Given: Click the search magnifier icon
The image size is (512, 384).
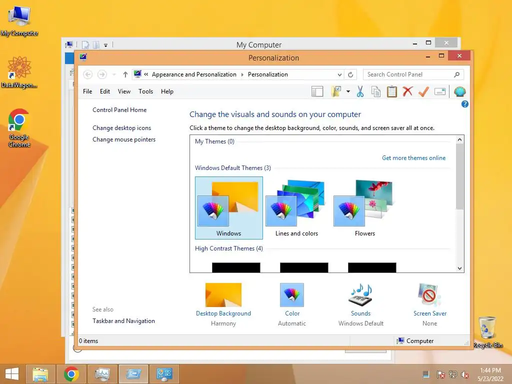Looking at the screenshot, I should coord(457,74).
